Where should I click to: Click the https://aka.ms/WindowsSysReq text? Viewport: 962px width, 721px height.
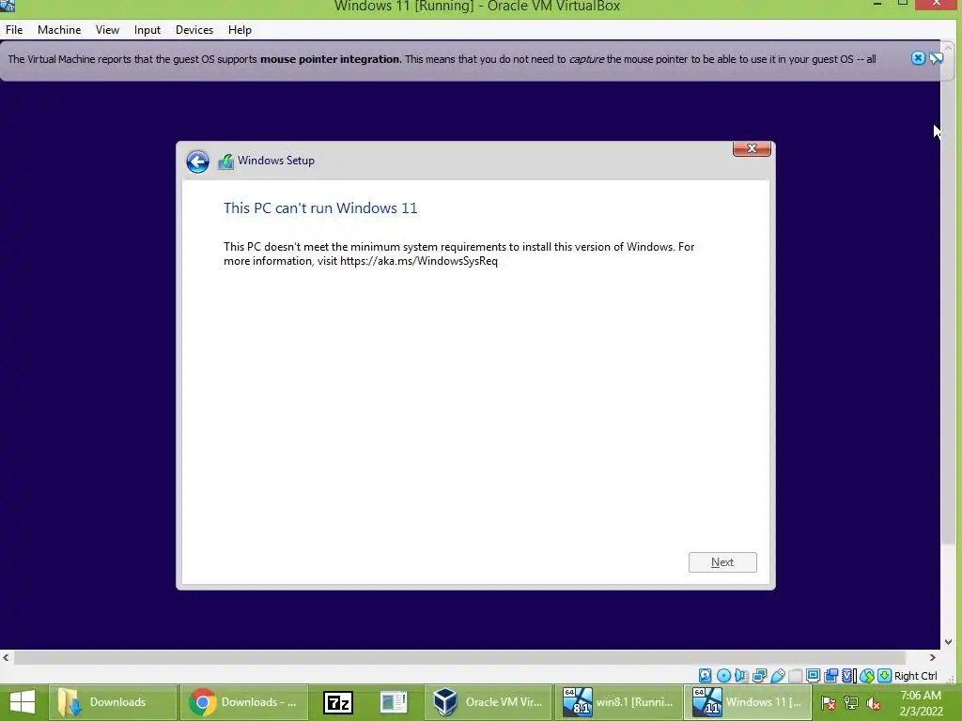[x=419, y=261]
